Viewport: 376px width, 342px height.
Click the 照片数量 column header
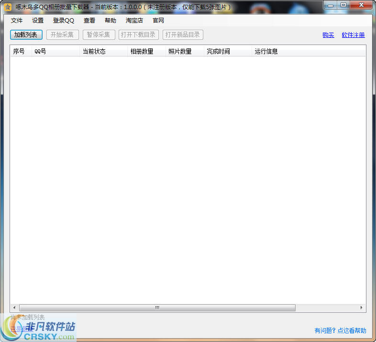pyautogui.click(x=185, y=51)
